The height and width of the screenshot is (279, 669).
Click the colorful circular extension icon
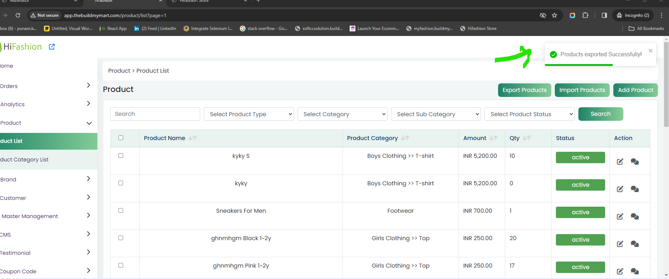pyautogui.click(x=572, y=15)
